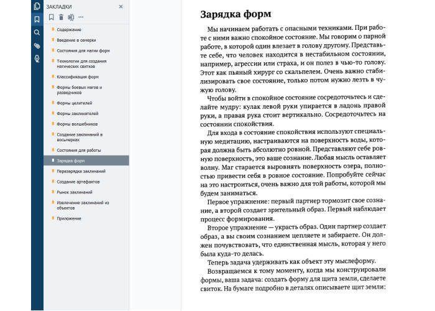This screenshot has height=311, width=435.
Task: Open Создание артефактов bookmark
Action: [x=78, y=182]
